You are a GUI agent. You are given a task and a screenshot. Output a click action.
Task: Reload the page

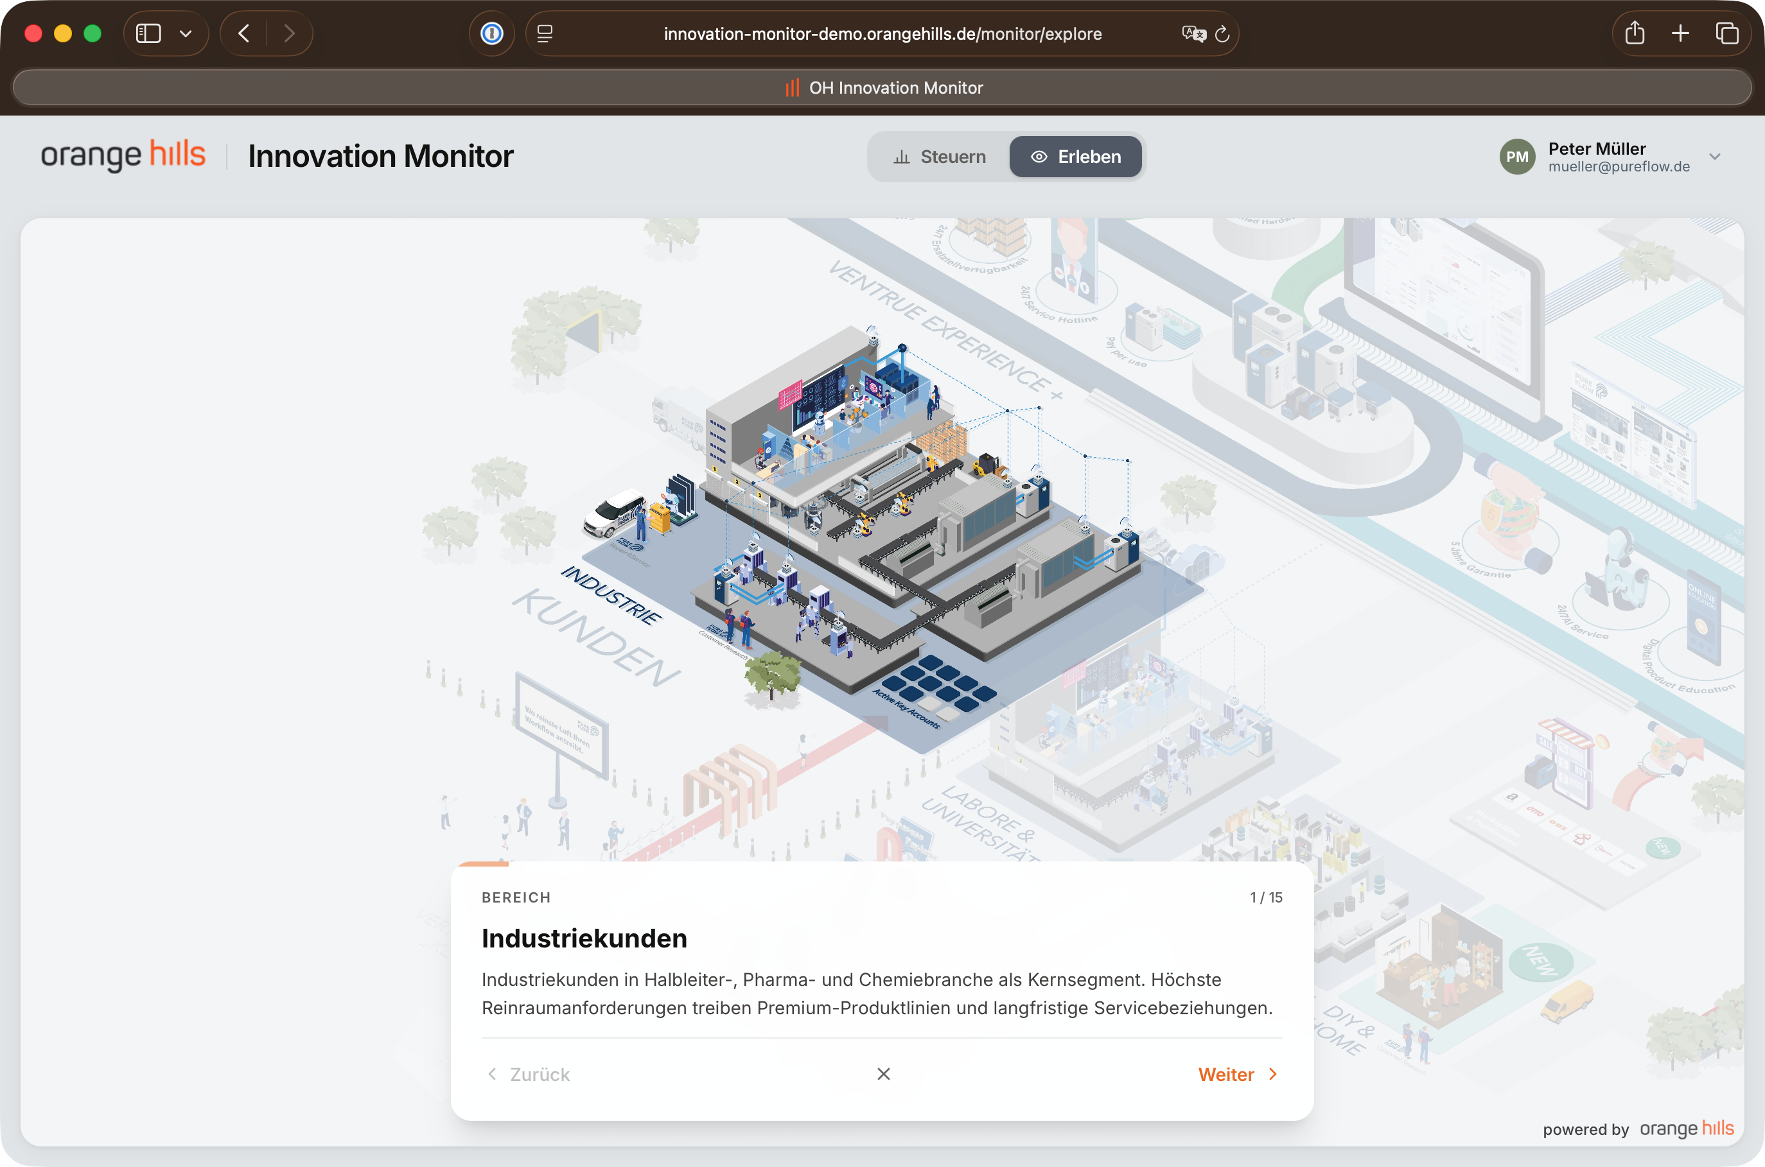coord(1222,33)
